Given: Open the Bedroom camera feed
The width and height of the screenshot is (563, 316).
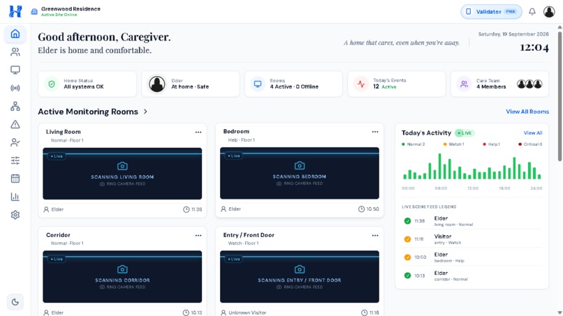Looking at the screenshot, I should point(300,173).
